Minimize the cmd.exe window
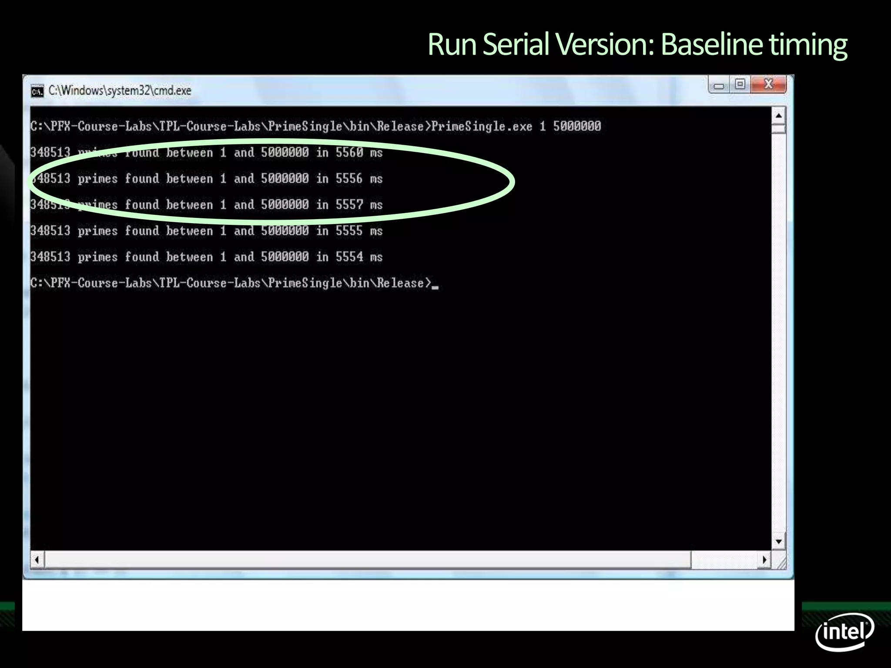The height and width of the screenshot is (668, 891). point(719,86)
